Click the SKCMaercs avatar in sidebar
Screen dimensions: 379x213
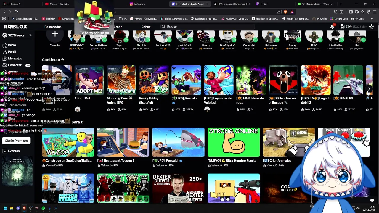tap(5, 35)
